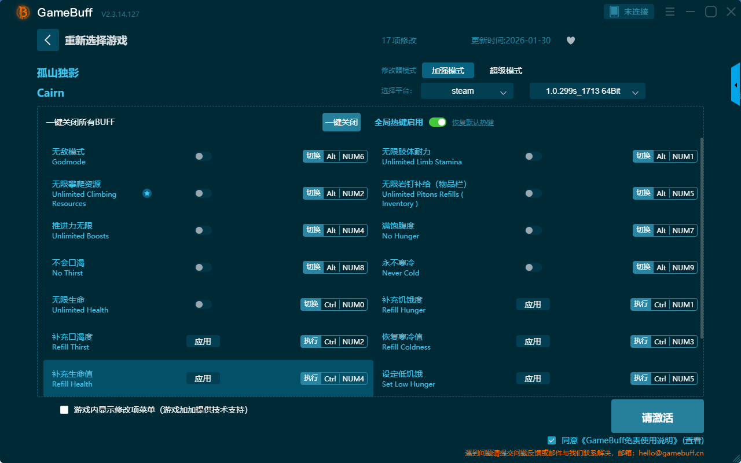Toggle the Godmode switch
Viewport: 741px width, 463px height.
tap(203, 156)
